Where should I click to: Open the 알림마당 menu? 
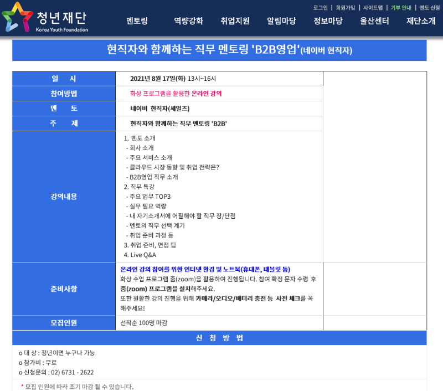(281, 20)
